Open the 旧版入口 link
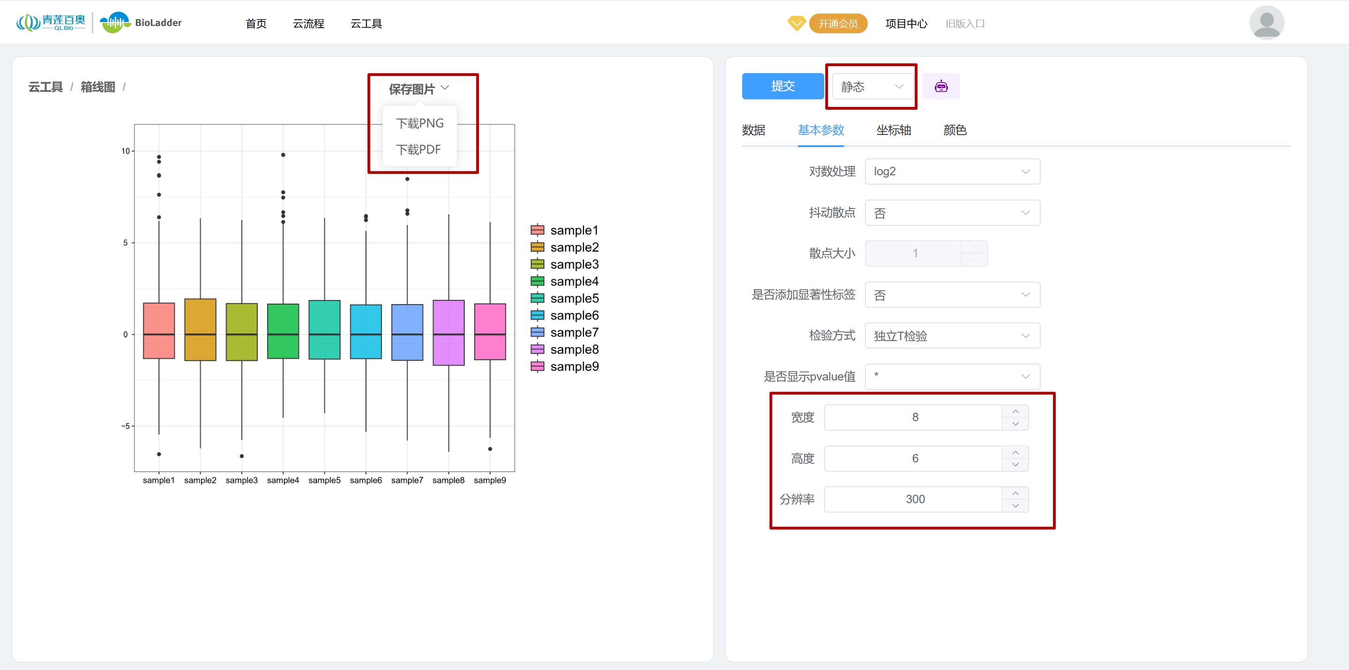 [x=965, y=23]
